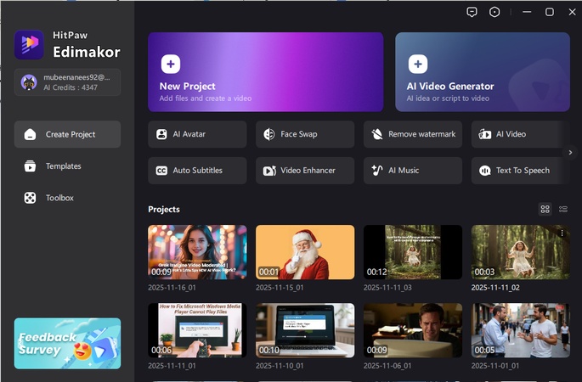Go to Templates in the sidebar
The height and width of the screenshot is (382, 582).
63,166
